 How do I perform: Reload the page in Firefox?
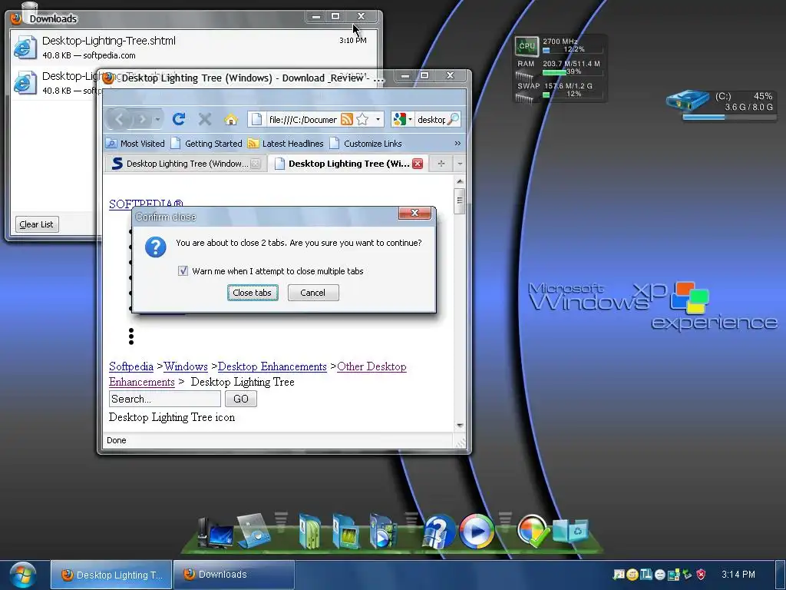tap(178, 119)
